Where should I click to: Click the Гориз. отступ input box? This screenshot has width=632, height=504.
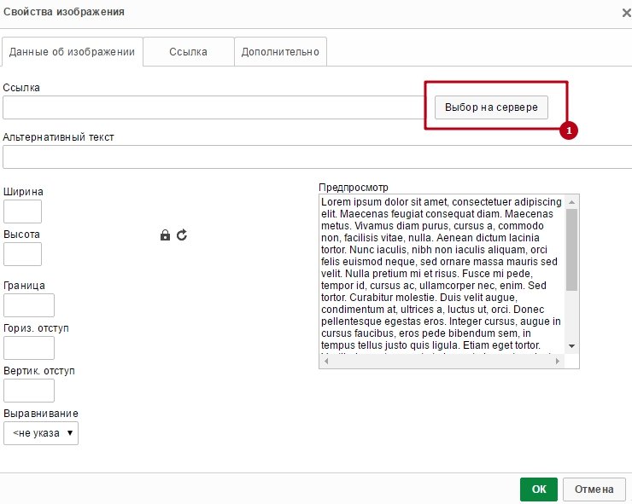(29, 348)
